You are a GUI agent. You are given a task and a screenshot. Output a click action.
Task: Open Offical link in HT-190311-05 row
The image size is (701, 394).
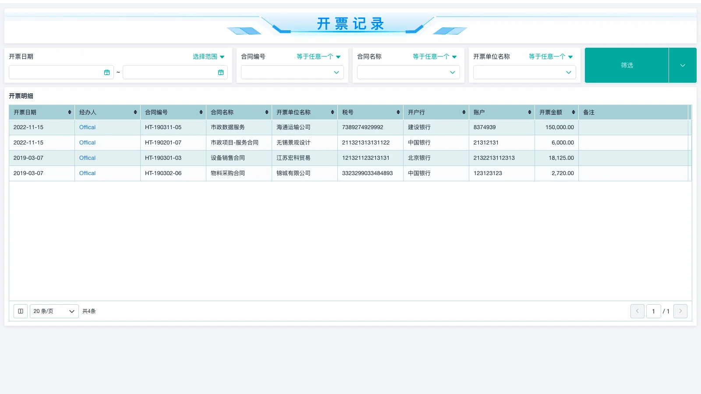[x=87, y=127]
